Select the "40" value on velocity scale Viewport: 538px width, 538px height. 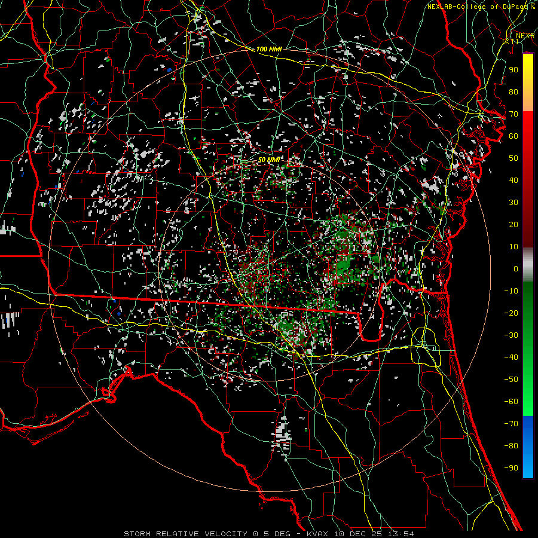coord(513,180)
